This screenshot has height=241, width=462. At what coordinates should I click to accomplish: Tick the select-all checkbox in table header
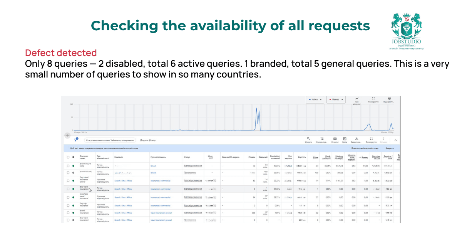click(68, 157)
